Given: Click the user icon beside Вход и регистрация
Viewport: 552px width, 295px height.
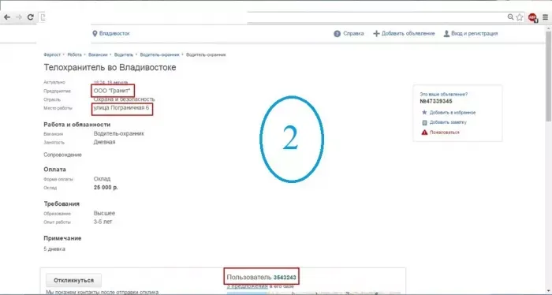Looking at the screenshot, I should coord(446,34).
